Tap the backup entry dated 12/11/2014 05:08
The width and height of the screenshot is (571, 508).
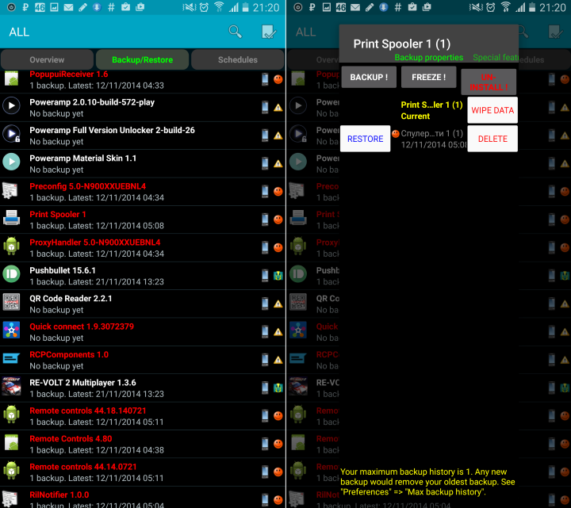pyautogui.click(x=433, y=139)
